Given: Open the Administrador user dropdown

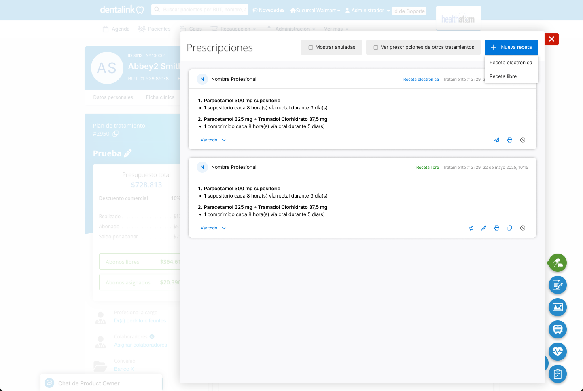Looking at the screenshot, I should coord(367,11).
